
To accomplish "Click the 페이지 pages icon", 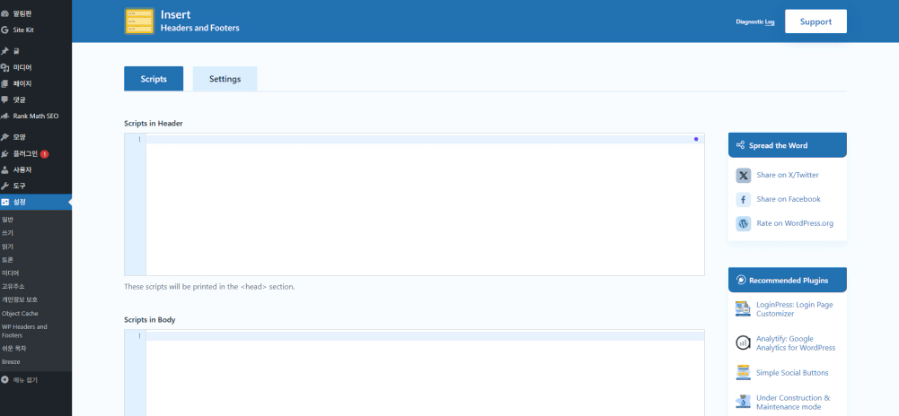I will coord(4,83).
